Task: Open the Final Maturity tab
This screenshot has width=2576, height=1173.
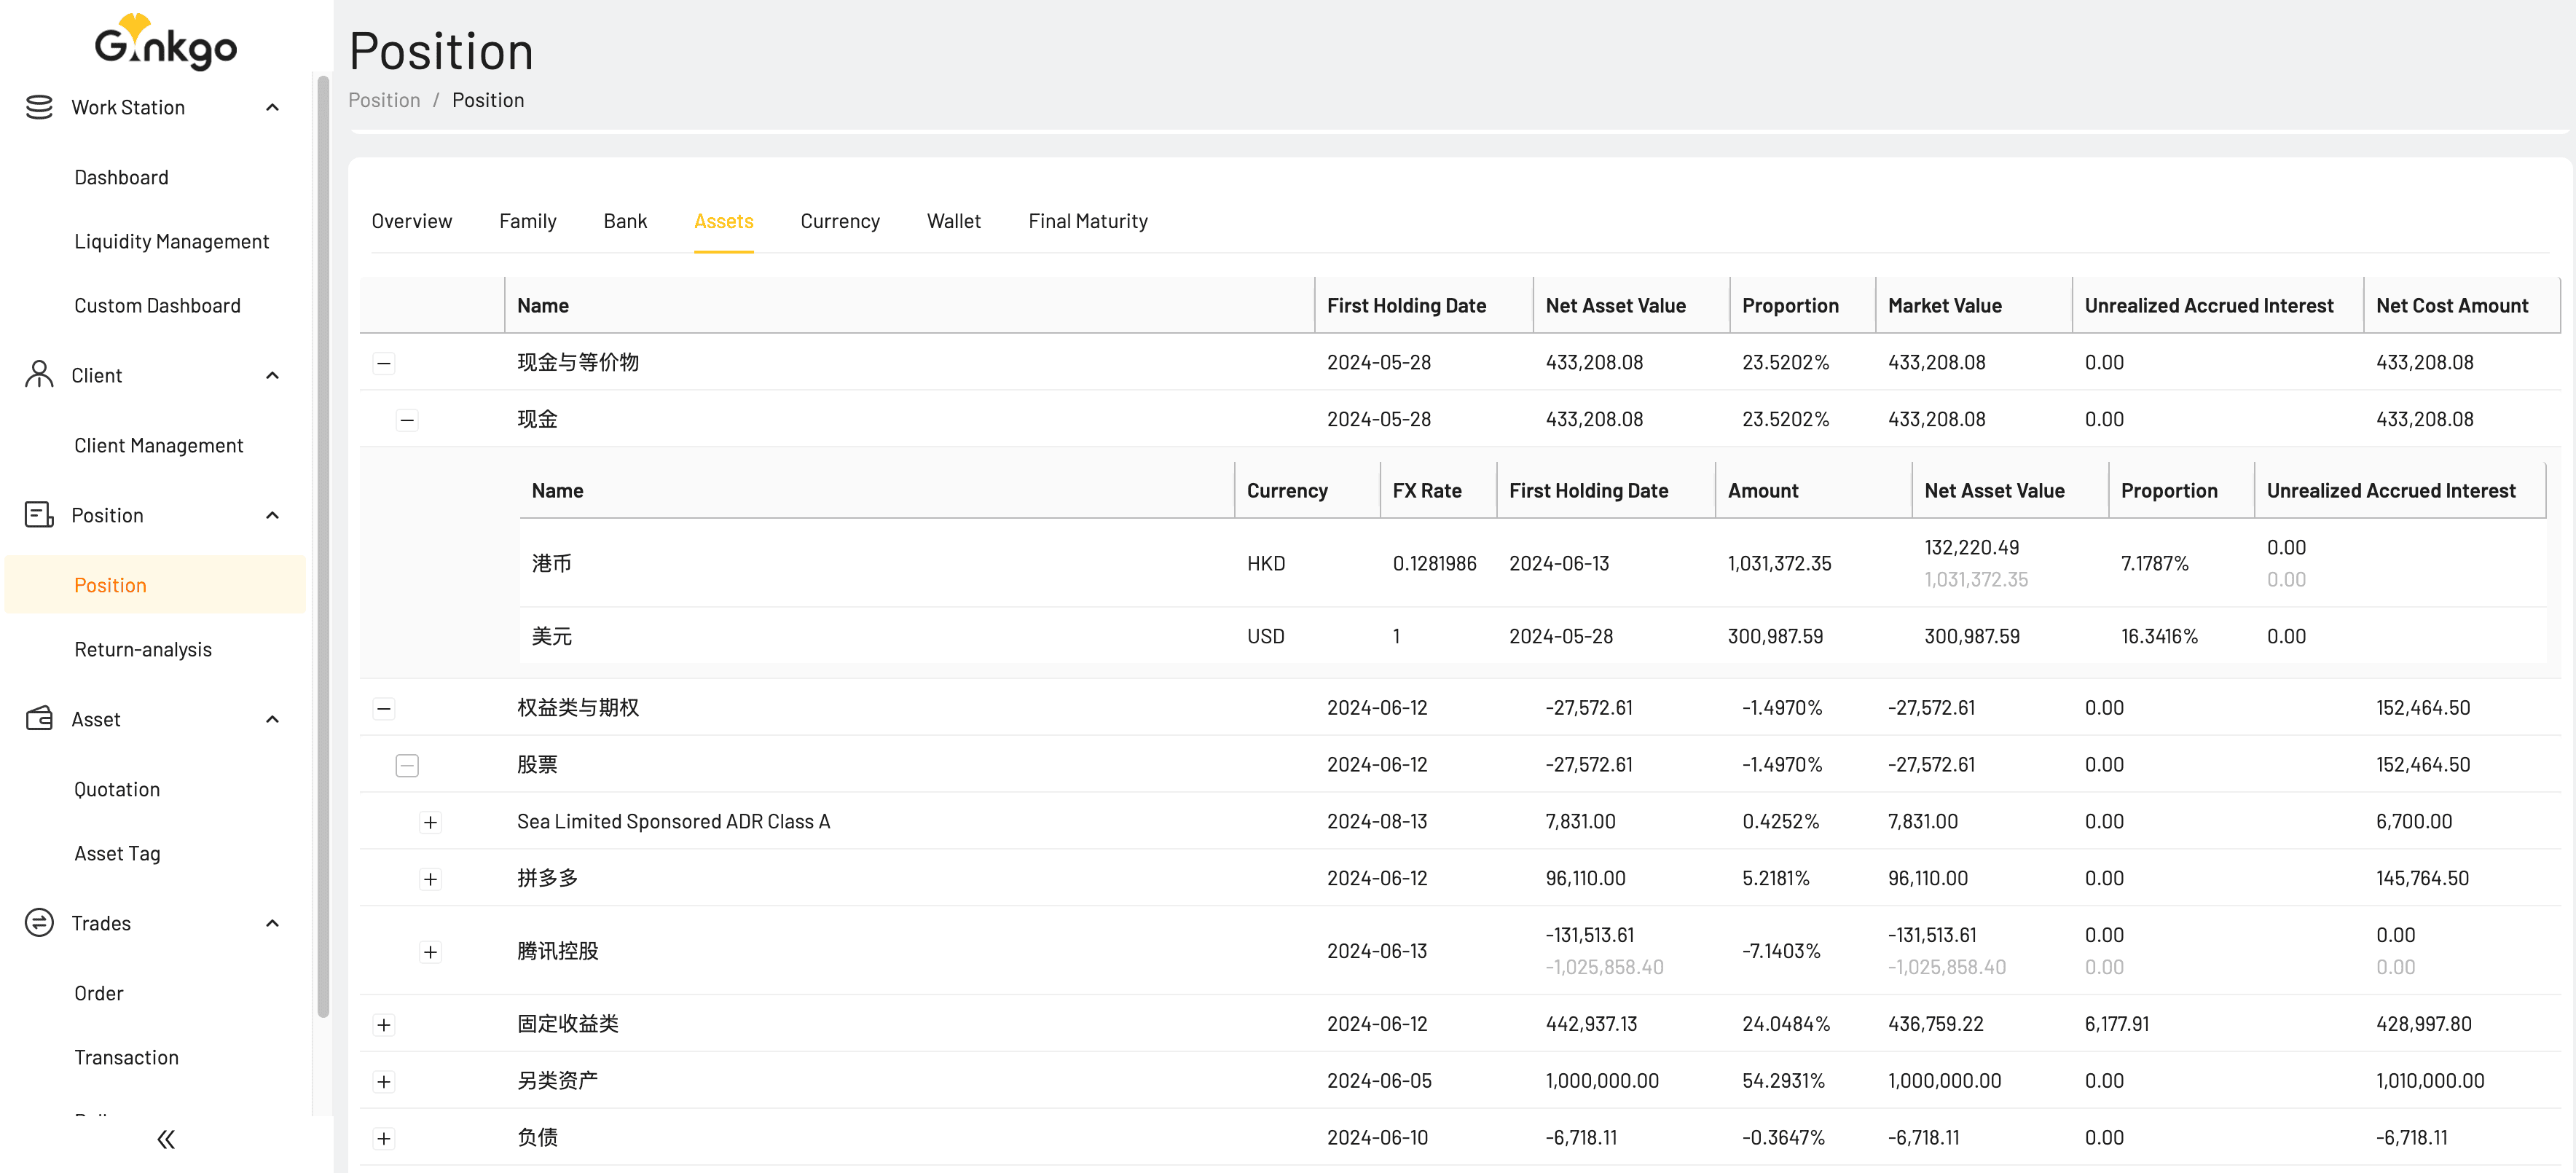Action: pos(1088,221)
